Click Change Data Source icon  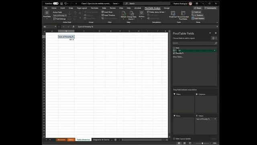pos(131,14)
